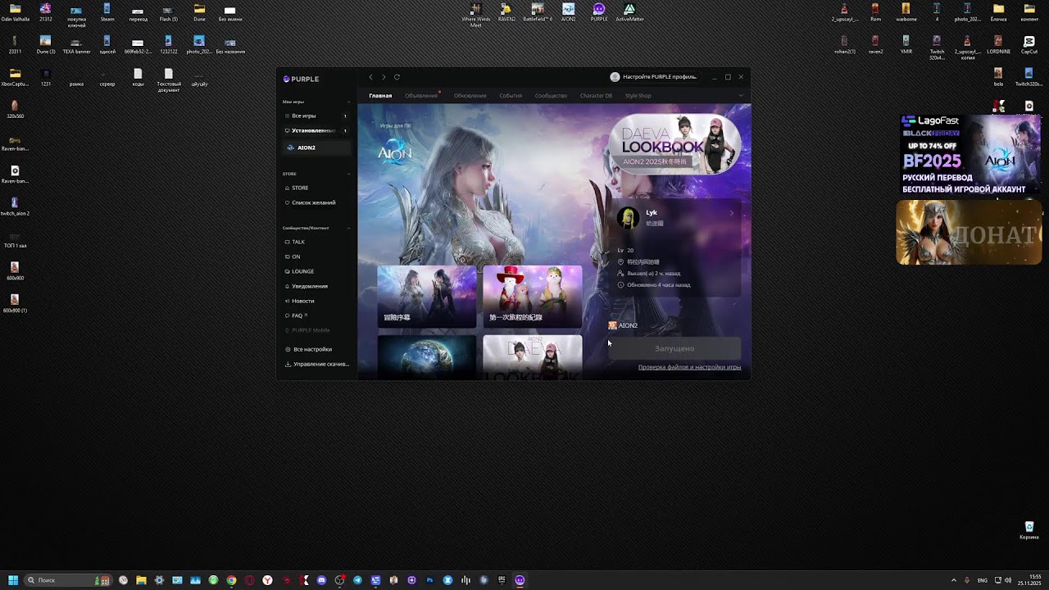The width and height of the screenshot is (1049, 590).
Task: Refresh the PURPLE launcher page
Action: click(x=397, y=77)
